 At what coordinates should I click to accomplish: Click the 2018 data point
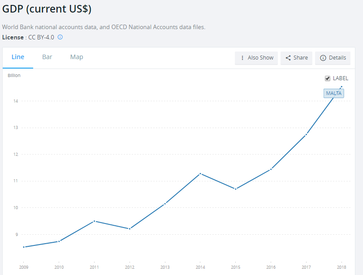[341, 87]
